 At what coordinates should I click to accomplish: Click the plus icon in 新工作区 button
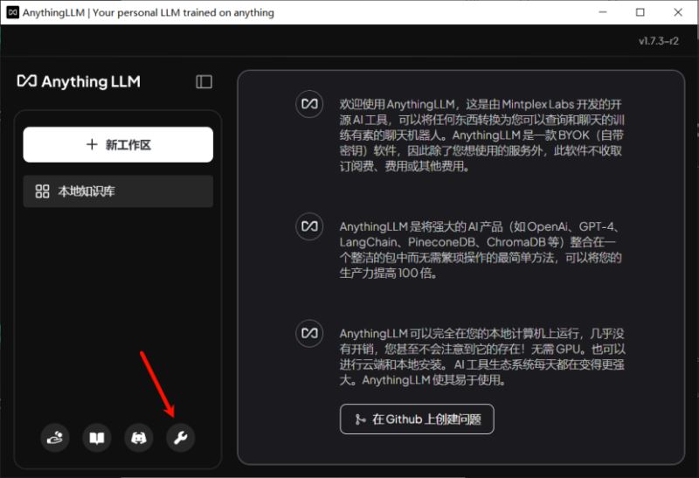[x=92, y=144]
